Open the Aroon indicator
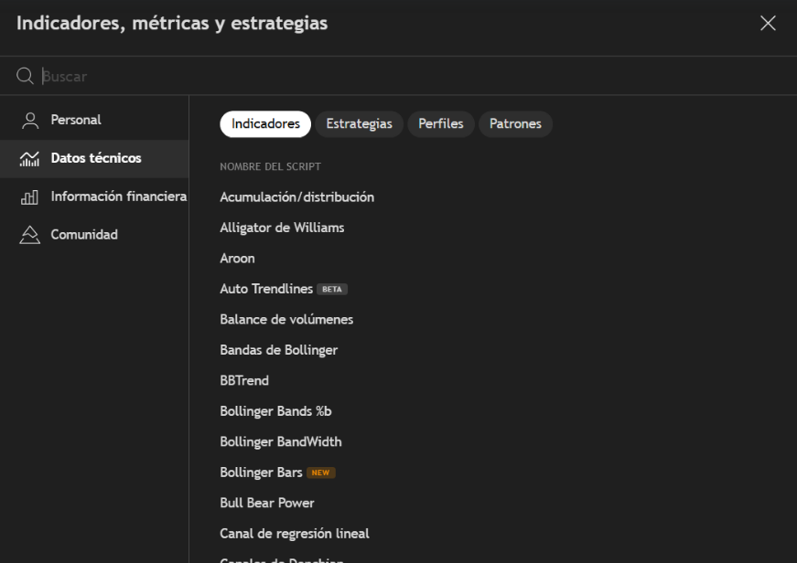The width and height of the screenshot is (797, 563). point(237,258)
